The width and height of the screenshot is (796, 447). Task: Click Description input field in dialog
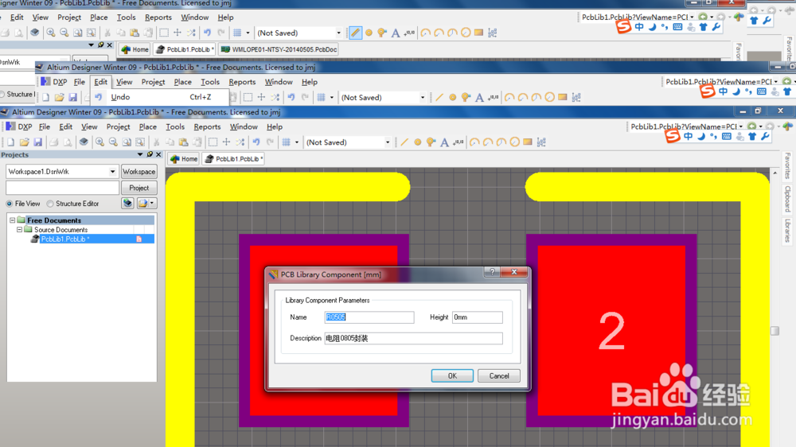tap(413, 338)
